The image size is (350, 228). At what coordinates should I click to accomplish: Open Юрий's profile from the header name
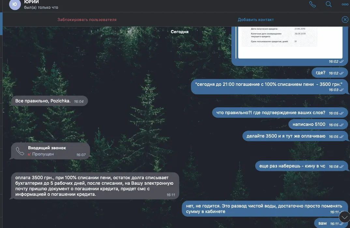click(32, 2)
